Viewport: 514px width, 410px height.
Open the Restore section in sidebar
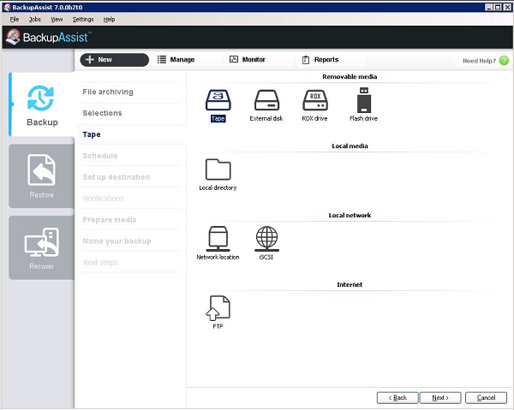[x=42, y=176]
